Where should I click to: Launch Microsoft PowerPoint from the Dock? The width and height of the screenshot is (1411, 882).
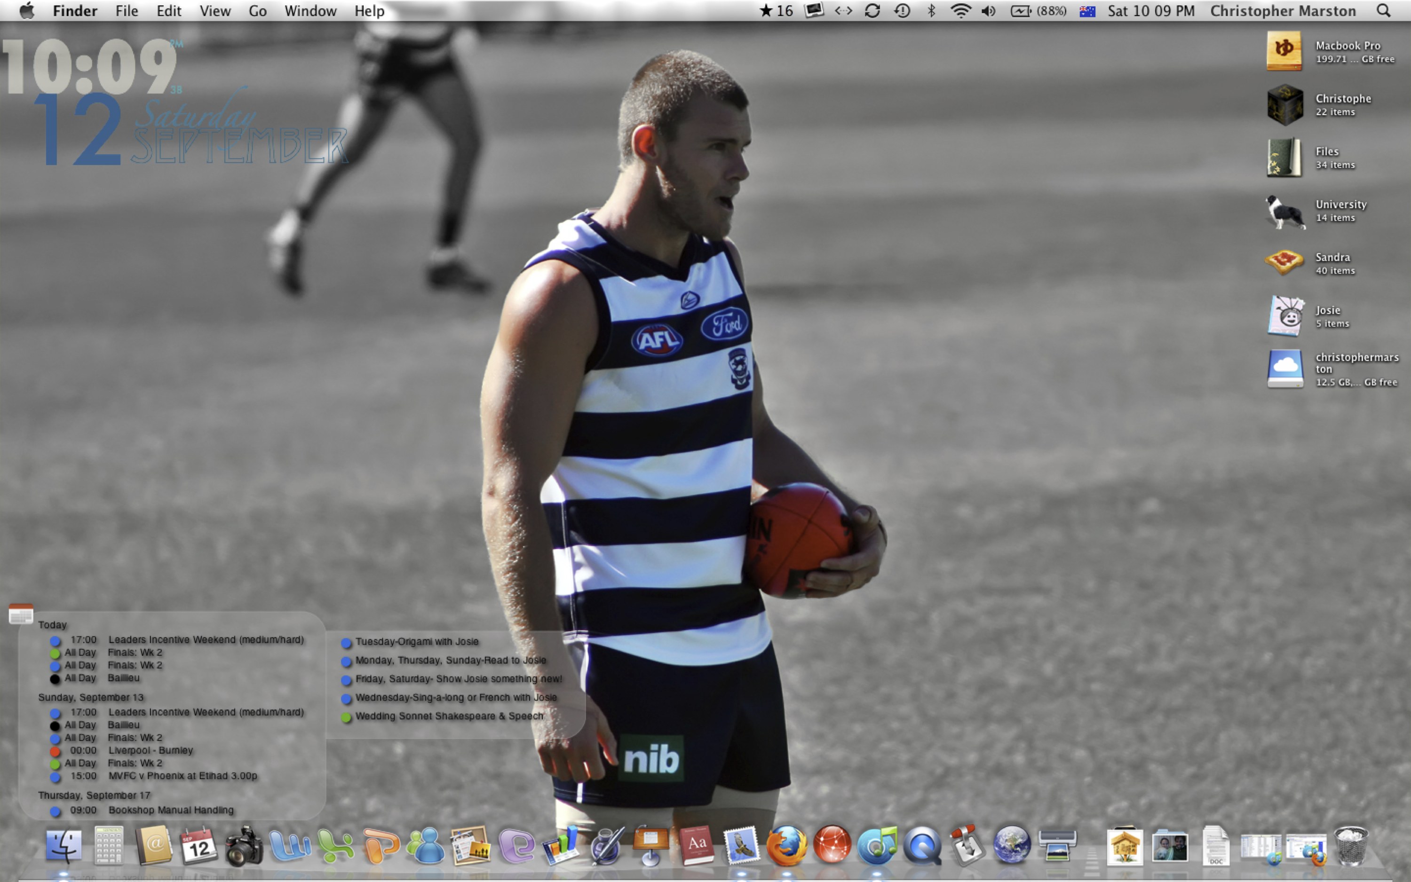pyautogui.click(x=381, y=845)
